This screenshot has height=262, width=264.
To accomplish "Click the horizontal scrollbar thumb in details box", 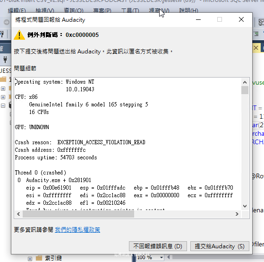I will click(x=78, y=214).
